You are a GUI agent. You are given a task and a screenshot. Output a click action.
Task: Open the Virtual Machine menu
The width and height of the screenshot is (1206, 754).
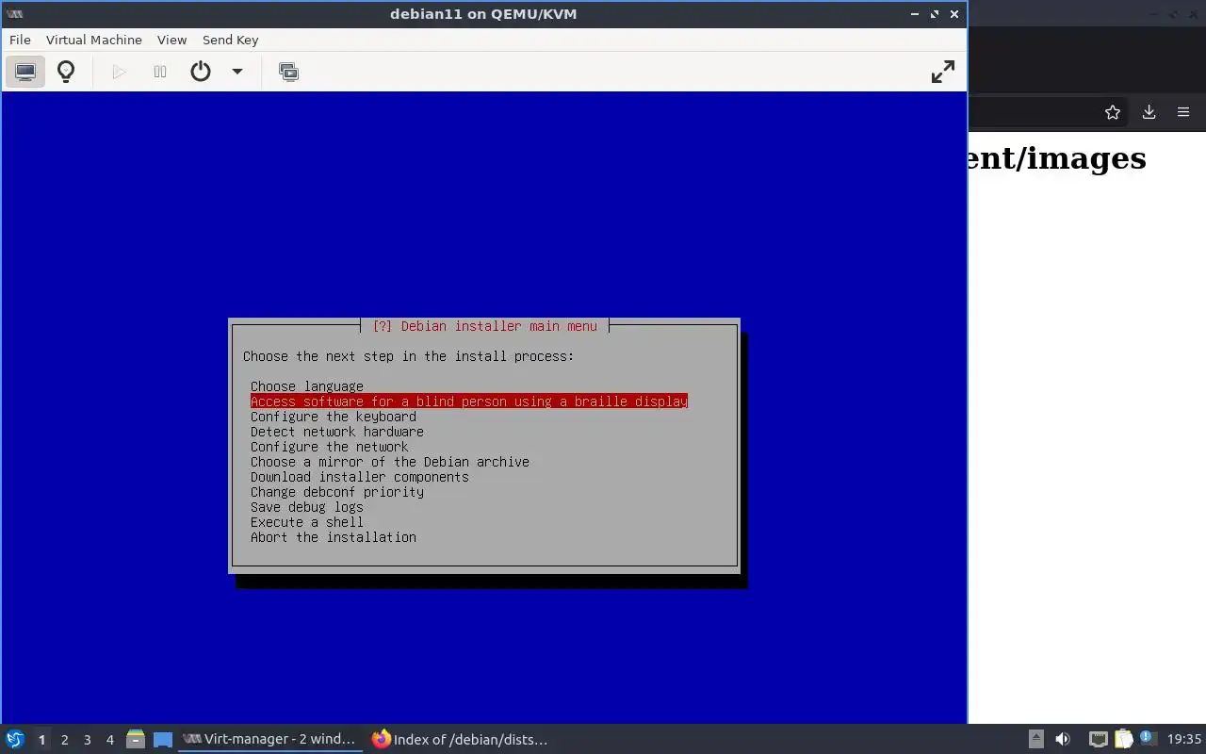coord(94,40)
